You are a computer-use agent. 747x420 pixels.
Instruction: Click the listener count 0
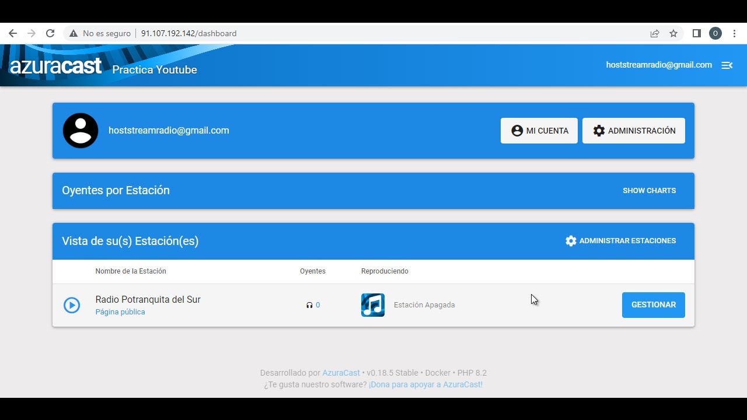coord(317,305)
